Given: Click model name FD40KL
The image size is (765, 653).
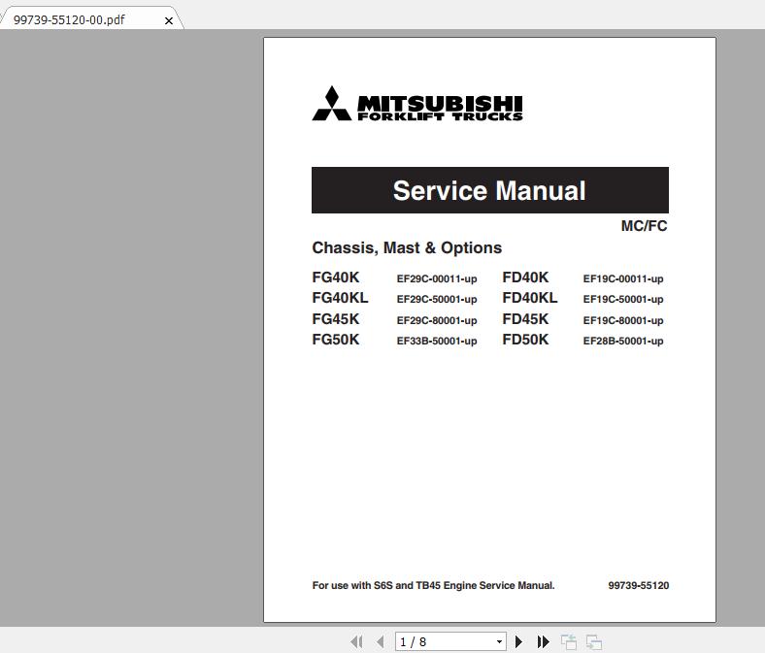Looking at the screenshot, I should [x=530, y=298].
